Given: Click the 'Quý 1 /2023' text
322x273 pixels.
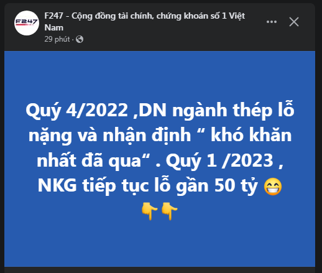Looking at the screenshot, I should pos(219,161).
